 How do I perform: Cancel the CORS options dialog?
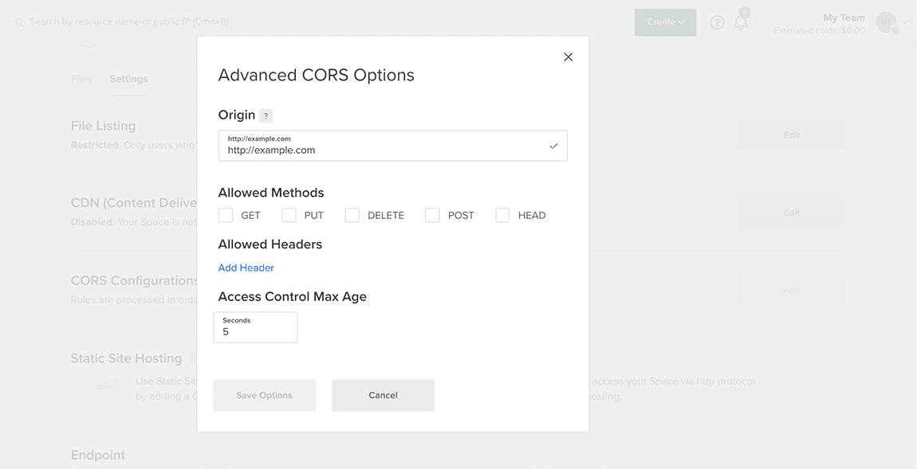(383, 396)
